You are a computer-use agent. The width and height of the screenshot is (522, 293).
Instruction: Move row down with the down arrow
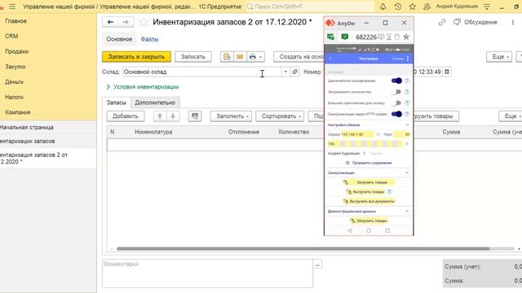pos(173,116)
